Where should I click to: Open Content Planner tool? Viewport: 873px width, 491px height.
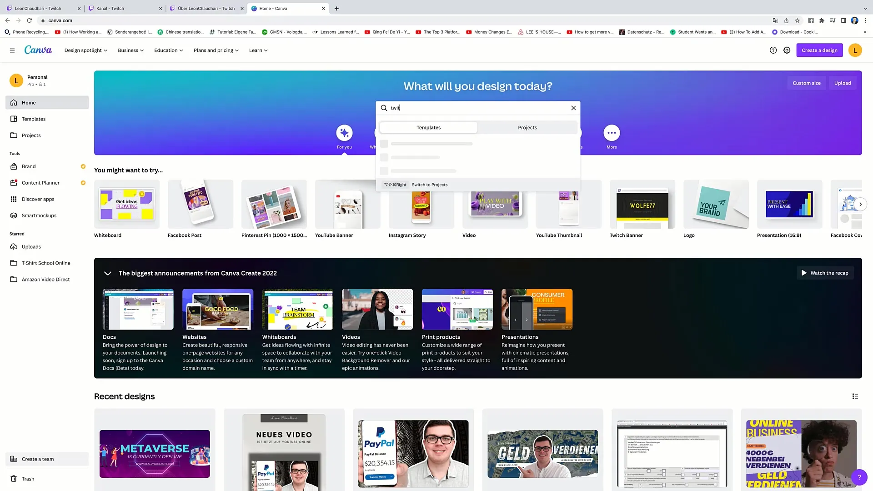pyautogui.click(x=41, y=182)
